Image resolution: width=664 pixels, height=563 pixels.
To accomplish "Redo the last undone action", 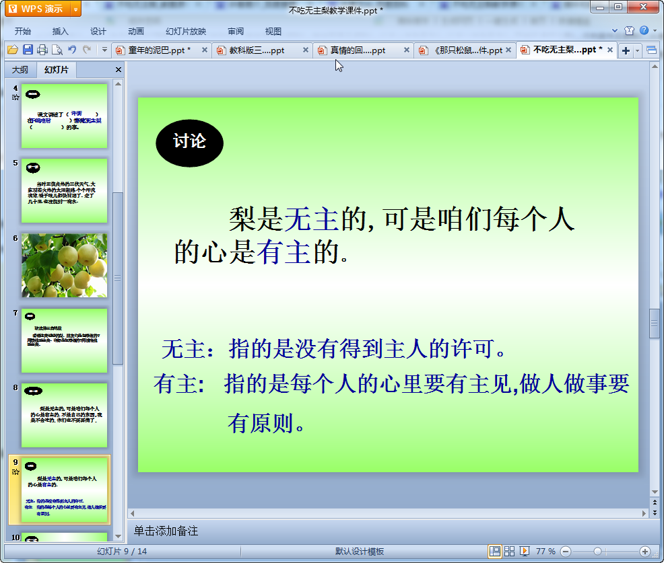I will coord(87,50).
